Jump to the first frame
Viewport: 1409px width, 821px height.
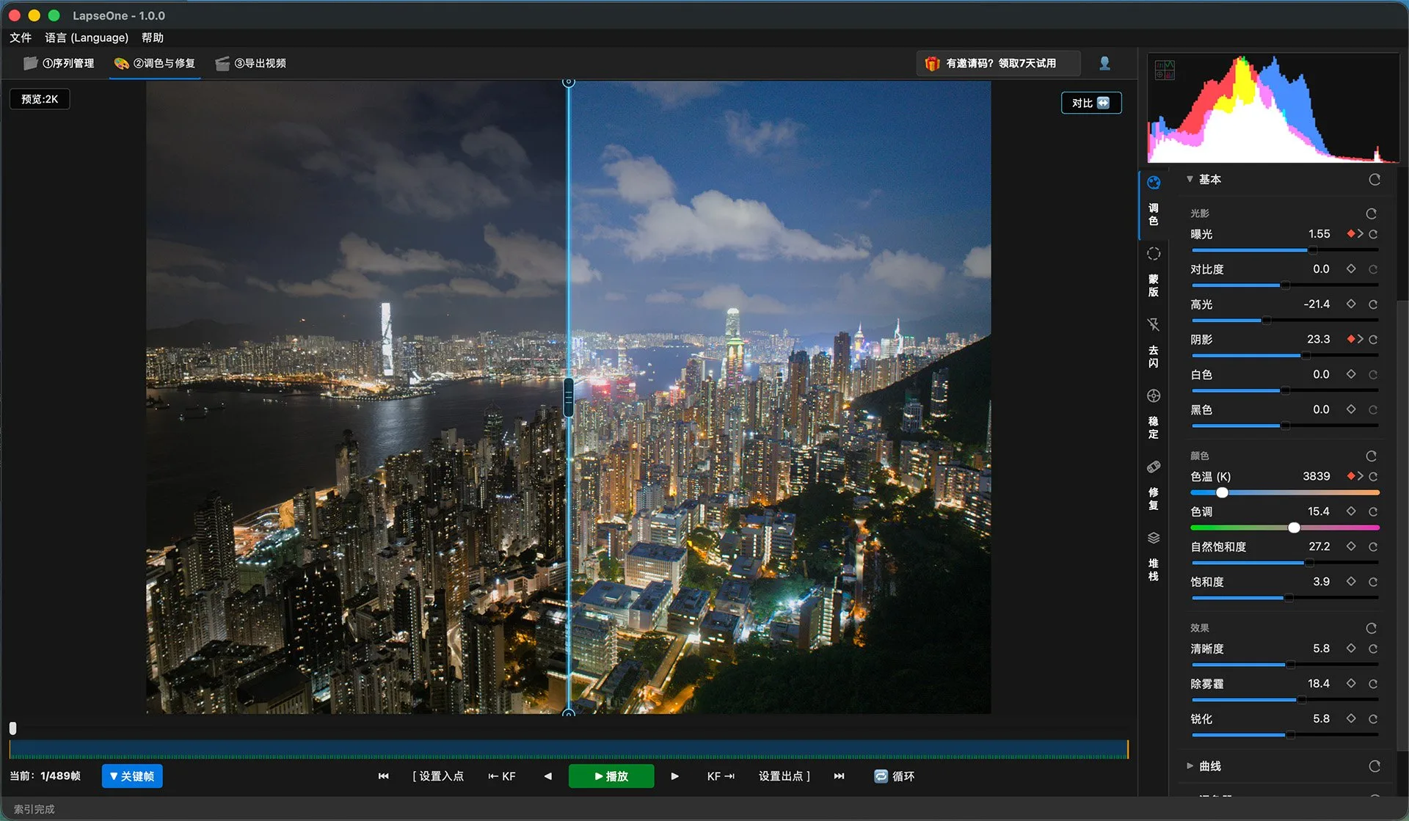point(383,776)
